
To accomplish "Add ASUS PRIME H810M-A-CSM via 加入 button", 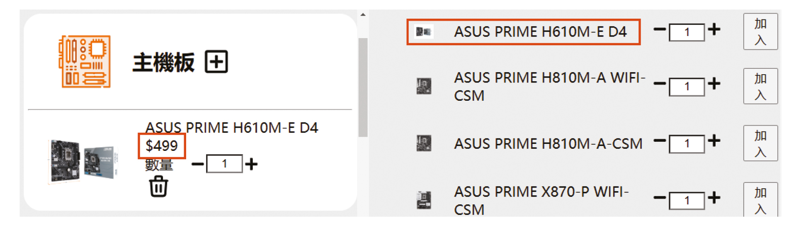I will (x=760, y=143).
